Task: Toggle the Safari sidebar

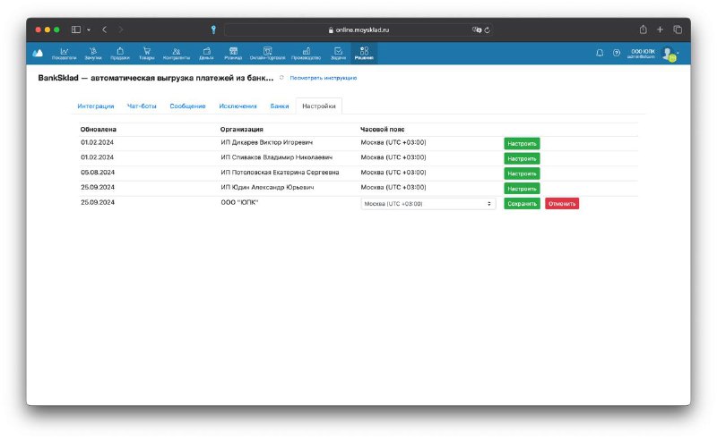Action: [76, 30]
